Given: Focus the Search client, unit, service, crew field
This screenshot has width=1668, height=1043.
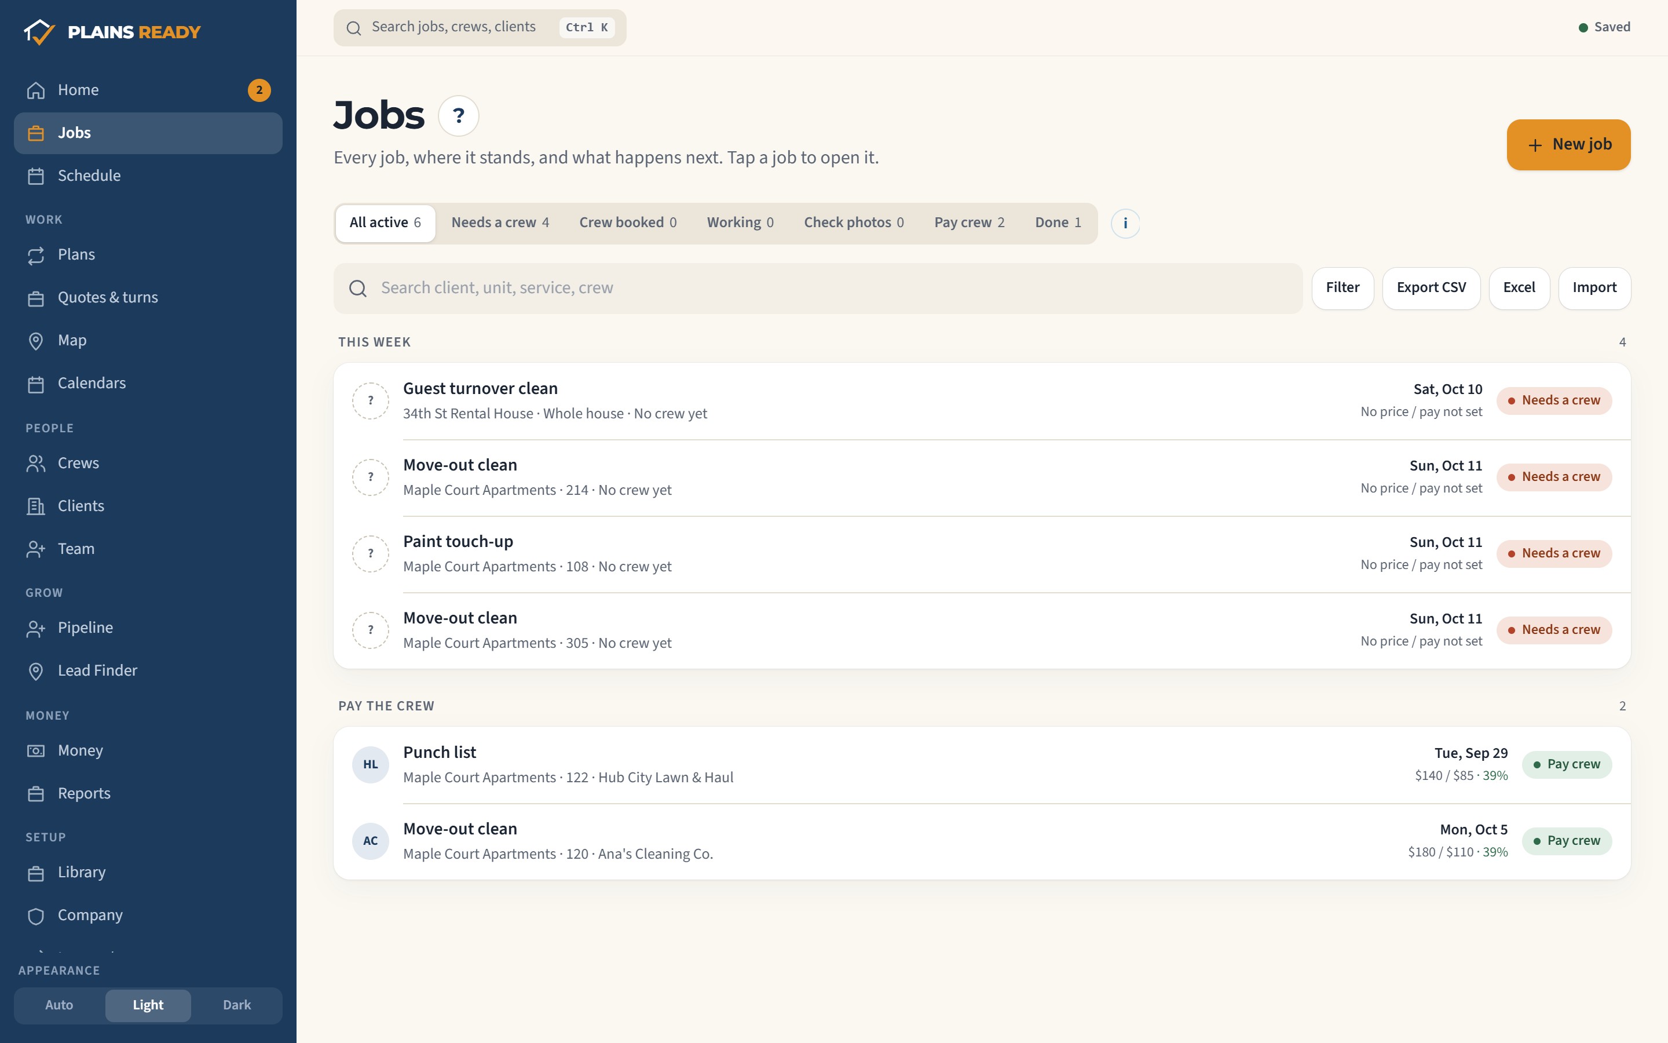Looking at the screenshot, I should click(818, 289).
